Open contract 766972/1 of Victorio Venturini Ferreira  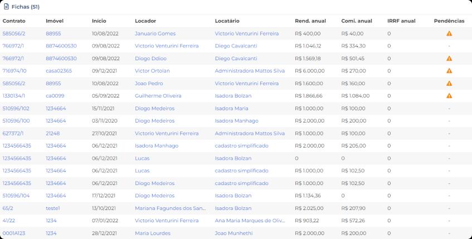click(x=13, y=46)
